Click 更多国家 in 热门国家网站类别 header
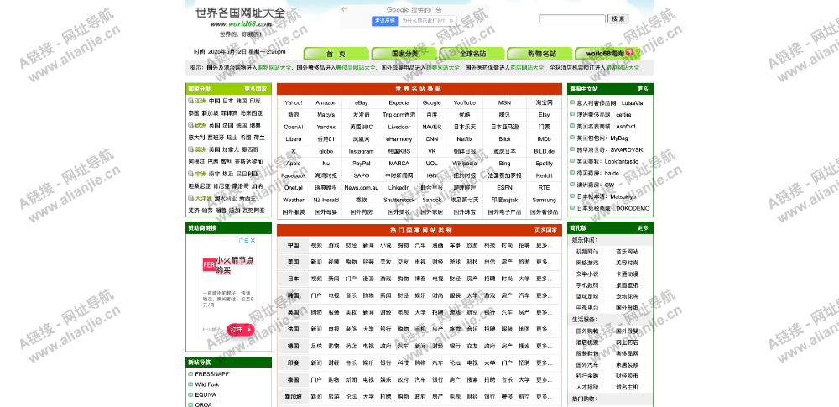839x407 pixels. click(545, 230)
